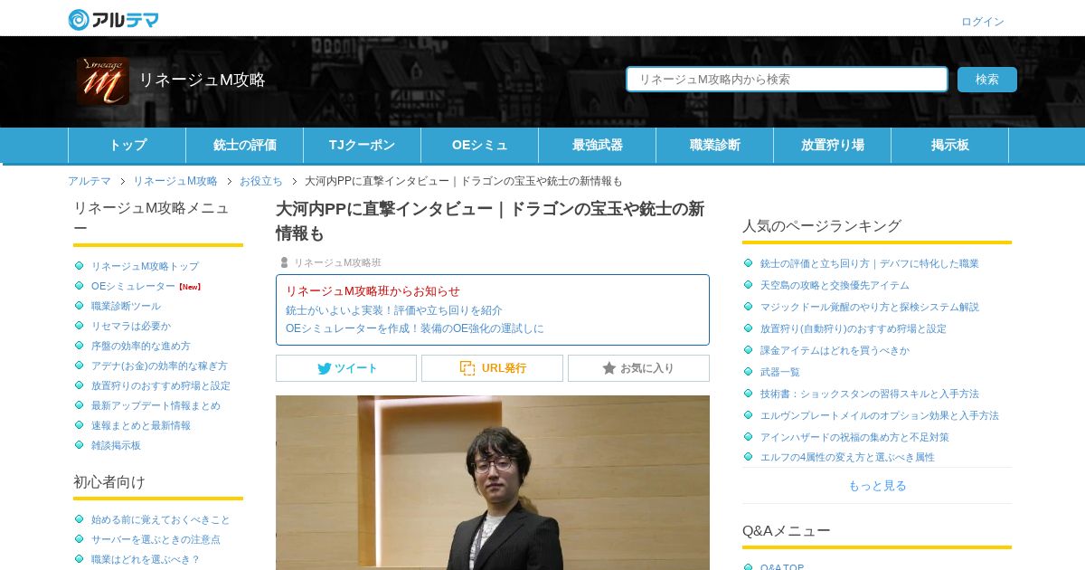
Task: Open the OEシミュレーター sidebar link
Action: click(133, 286)
